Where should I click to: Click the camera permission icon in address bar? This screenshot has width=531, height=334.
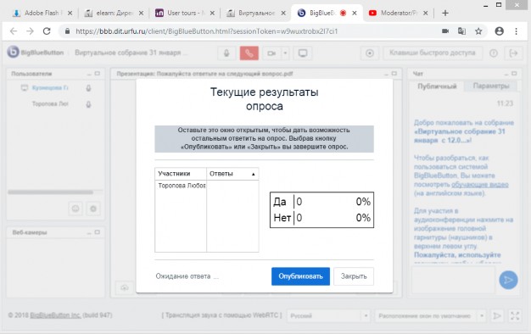(445, 31)
